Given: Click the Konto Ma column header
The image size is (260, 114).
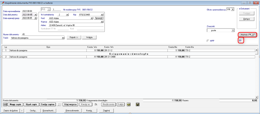Looking at the screenshot, I should [x=189, y=47].
